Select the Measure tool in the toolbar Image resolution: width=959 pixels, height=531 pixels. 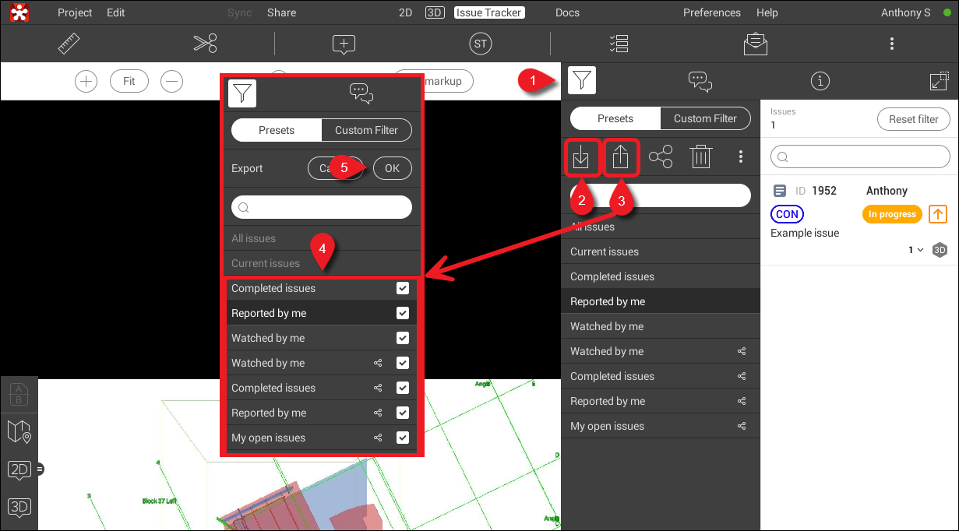click(69, 43)
